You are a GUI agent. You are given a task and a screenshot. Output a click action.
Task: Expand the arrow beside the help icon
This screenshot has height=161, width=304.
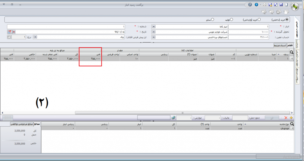coord(260,5)
